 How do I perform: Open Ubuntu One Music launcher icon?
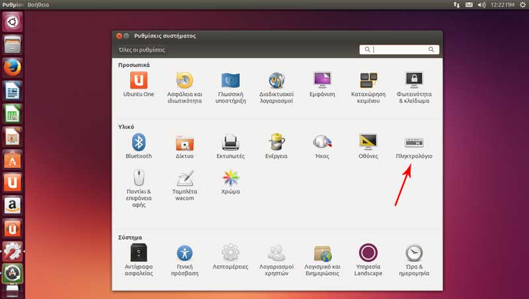tap(13, 228)
